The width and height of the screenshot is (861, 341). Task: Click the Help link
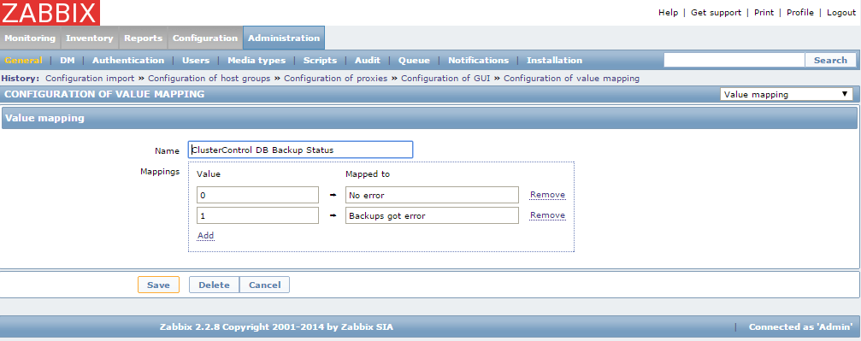(x=669, y=13)
